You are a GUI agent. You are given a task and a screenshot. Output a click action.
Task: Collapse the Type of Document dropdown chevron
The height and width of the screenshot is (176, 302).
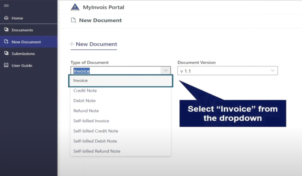[x=166, y=71]
